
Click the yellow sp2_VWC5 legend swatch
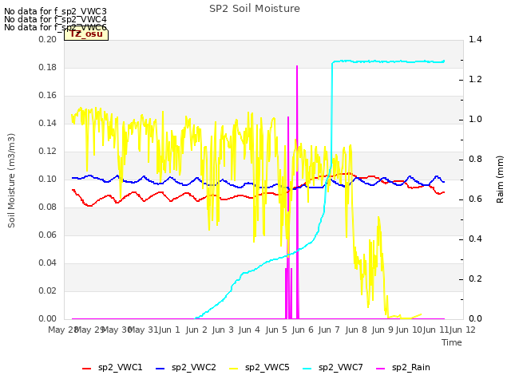233,369
